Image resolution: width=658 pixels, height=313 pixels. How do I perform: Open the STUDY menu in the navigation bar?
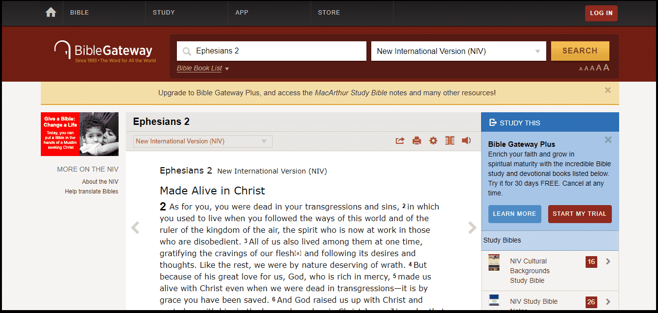pos(164,12)
